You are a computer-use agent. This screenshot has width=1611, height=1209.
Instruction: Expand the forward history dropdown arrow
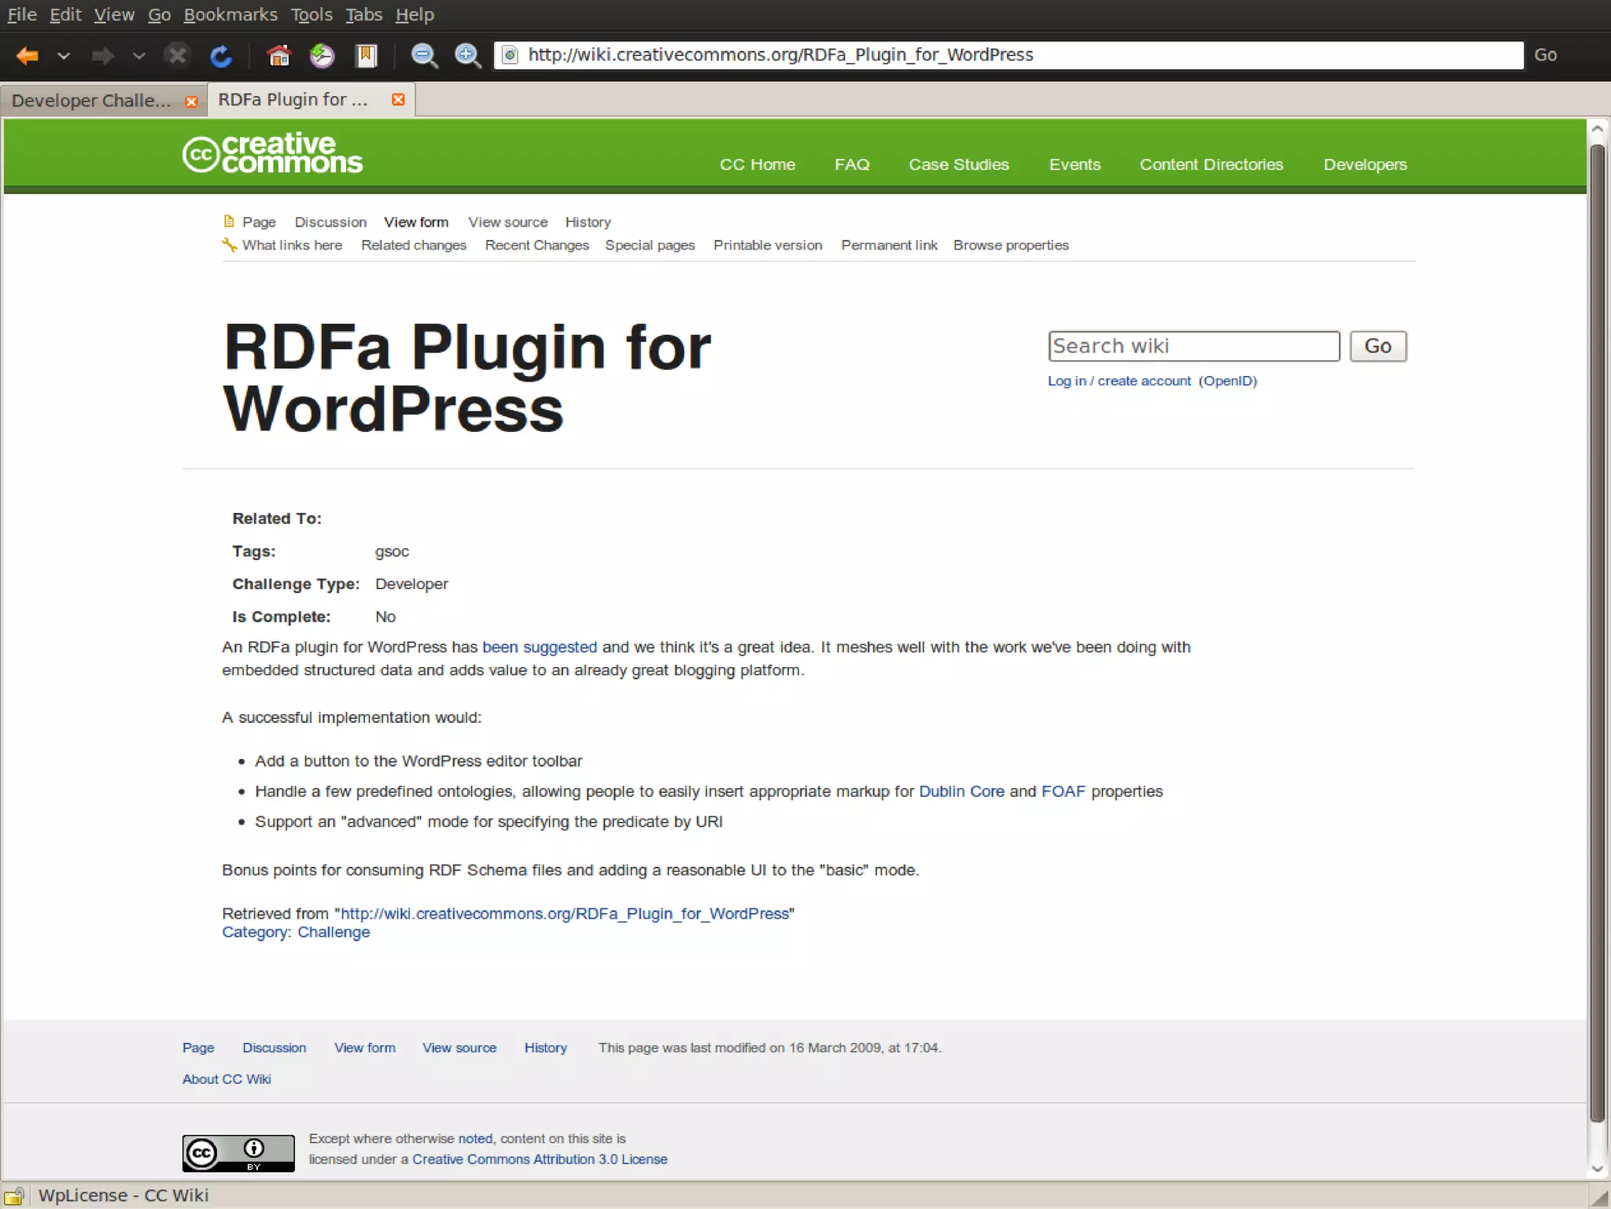[138, 56]
